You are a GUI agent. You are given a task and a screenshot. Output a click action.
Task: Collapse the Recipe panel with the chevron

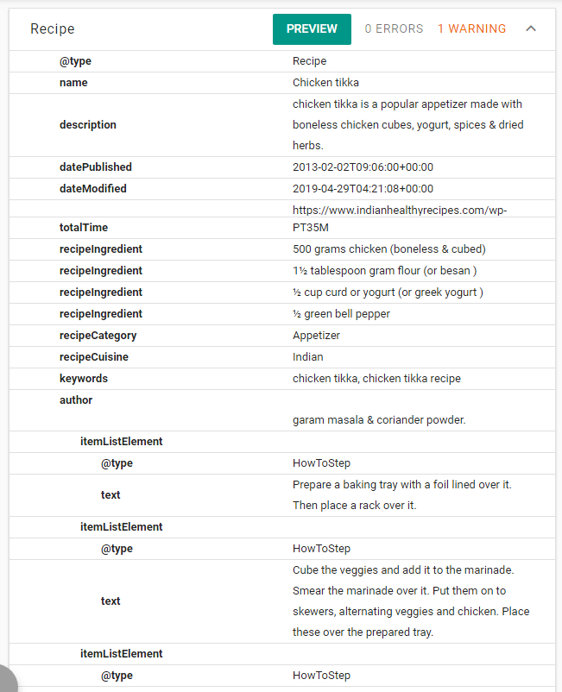(531, 28)
